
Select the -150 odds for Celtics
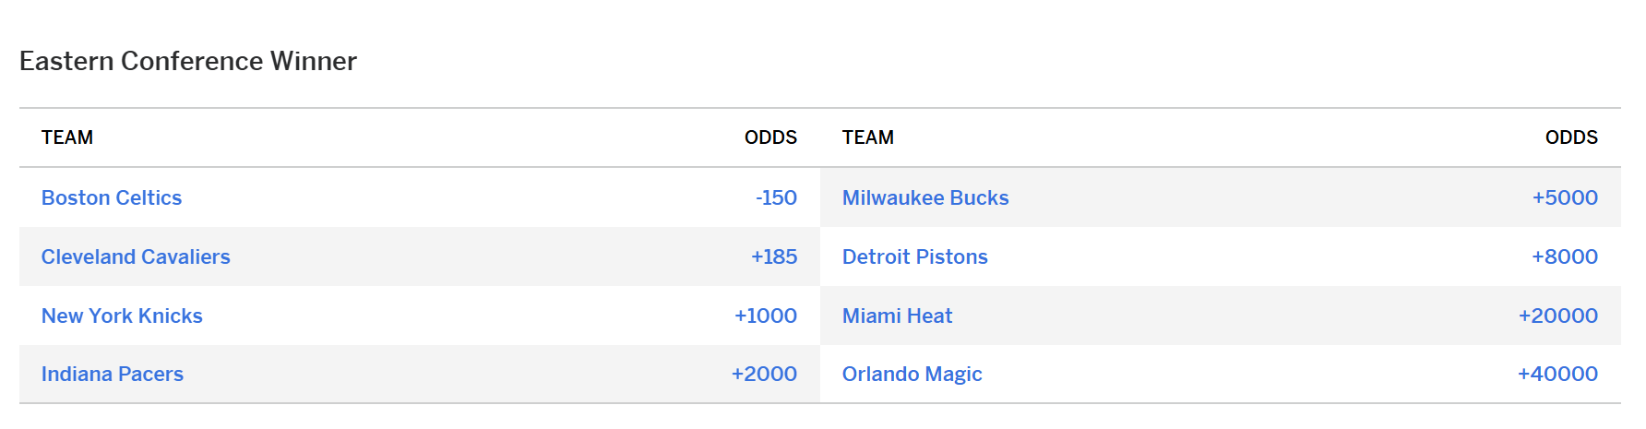(x=776, y=197)
